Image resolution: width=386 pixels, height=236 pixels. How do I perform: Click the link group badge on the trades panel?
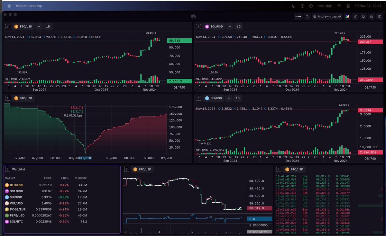279,169
